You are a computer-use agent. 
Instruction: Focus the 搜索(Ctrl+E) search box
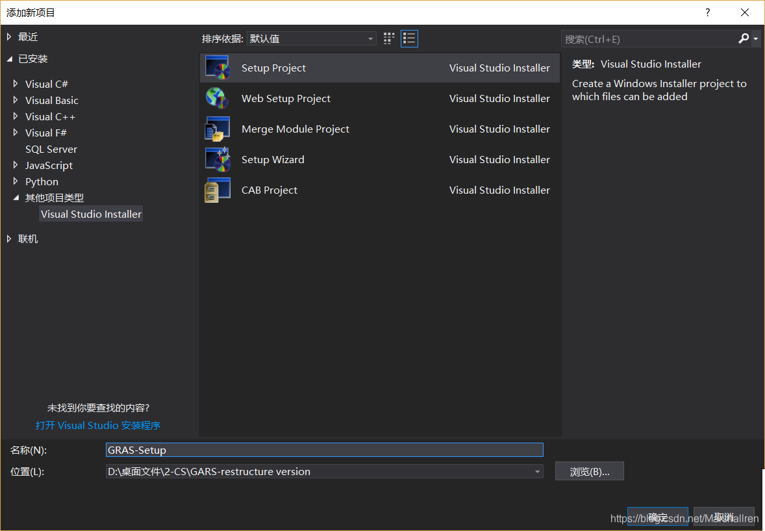coord(649,39)
